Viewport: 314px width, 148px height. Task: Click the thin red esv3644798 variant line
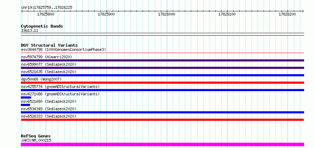(163, 53)
